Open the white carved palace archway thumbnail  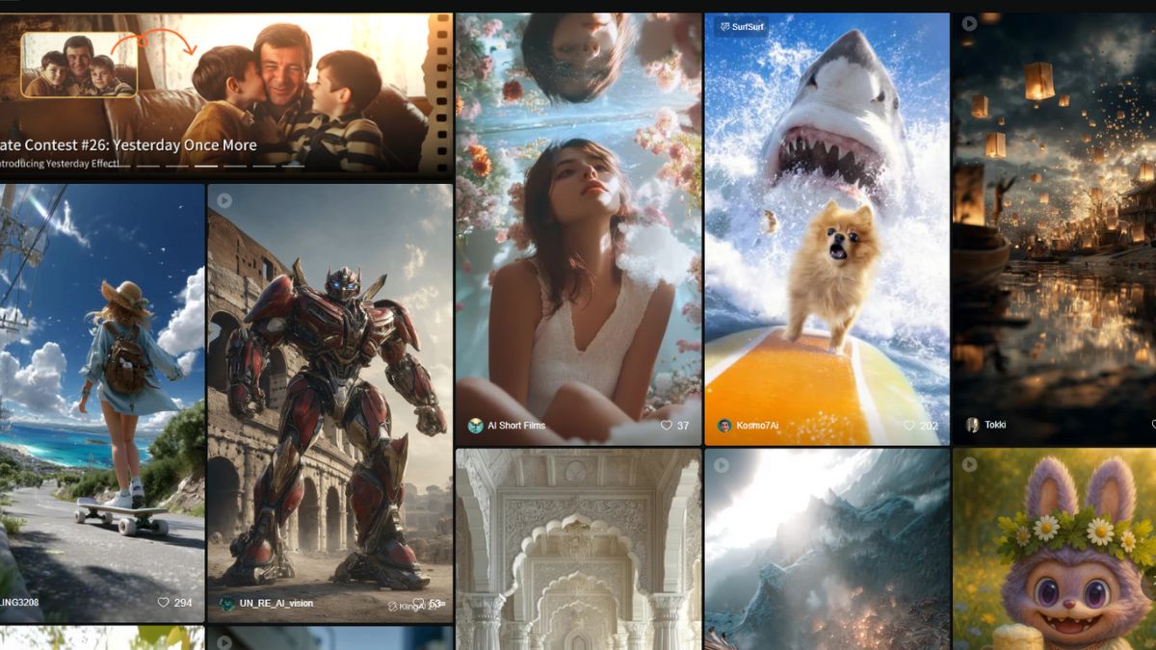click(x=578, y=549)
